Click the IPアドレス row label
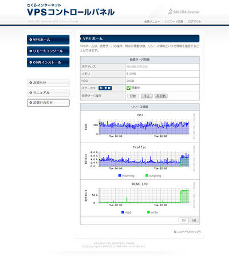This screenshot has height=256, width=229. [89, 66]
